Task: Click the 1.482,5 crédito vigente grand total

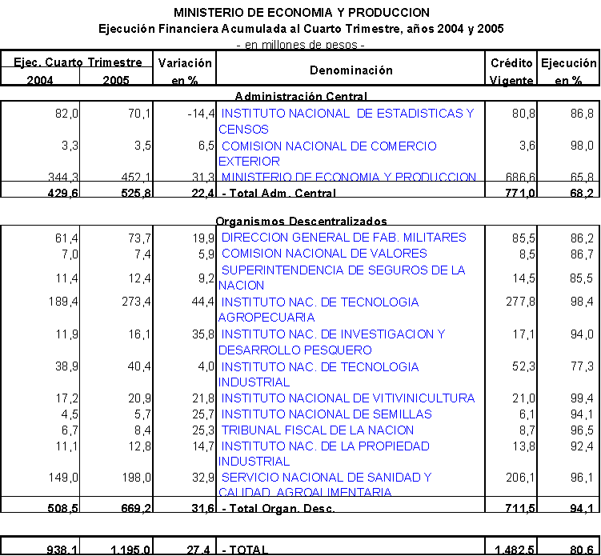Action: (514, 550)
